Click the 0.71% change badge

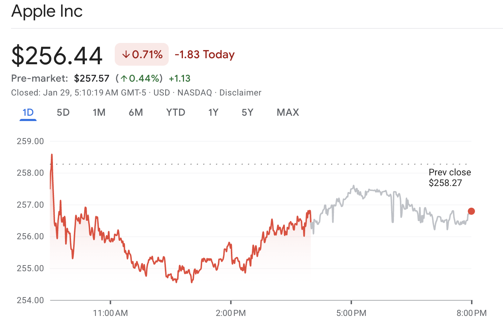(141, 54)
